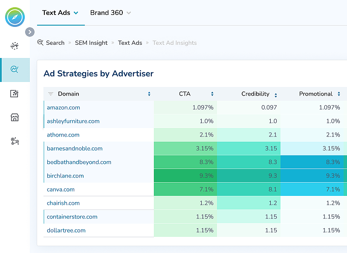Image resolution: width=347 pixels, height=253 pixels.
Task: Open the amazon.com advertiser link
Action: click(x=63, y=108)
